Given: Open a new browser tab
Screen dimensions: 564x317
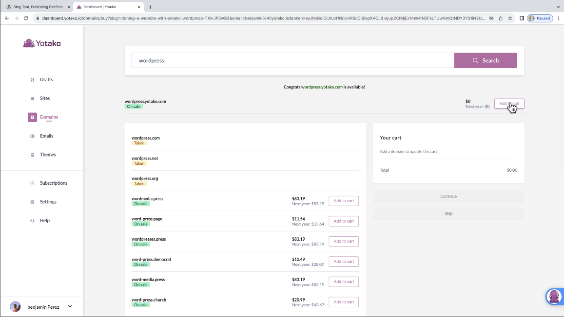Looking at the screenshot, I should (x=150, y=7).
